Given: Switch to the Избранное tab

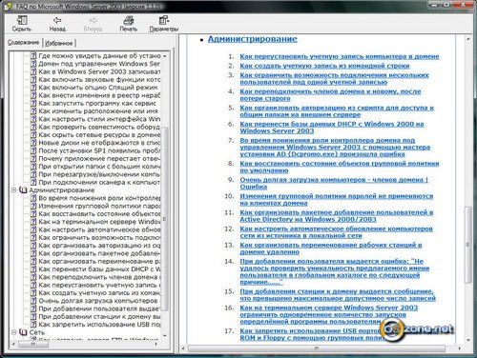Looking at the screenshot, I should 59,43.
